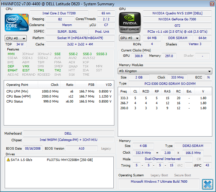Image resolution: width=216 pixels, height=192 pixels.
Task: Click the EM64T feature label
Action: [12, 70]
